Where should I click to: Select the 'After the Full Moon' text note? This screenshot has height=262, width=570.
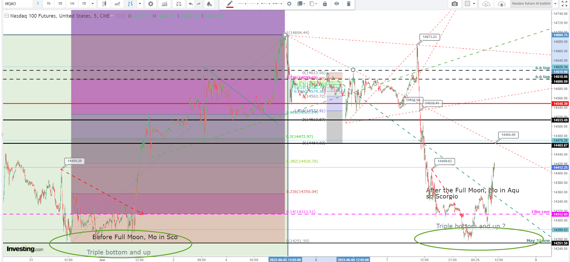(x=472, y=193)
